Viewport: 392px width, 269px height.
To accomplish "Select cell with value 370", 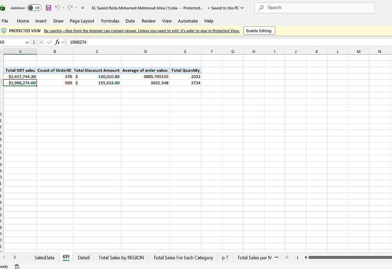I will pos(55,76).
